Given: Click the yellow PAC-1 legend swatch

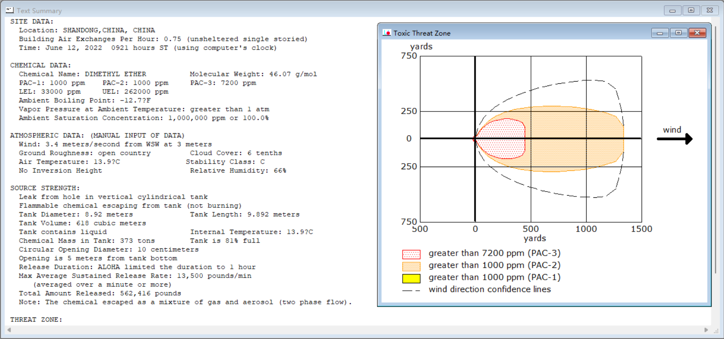Looking at the screenshot, I should pos(411,278).
